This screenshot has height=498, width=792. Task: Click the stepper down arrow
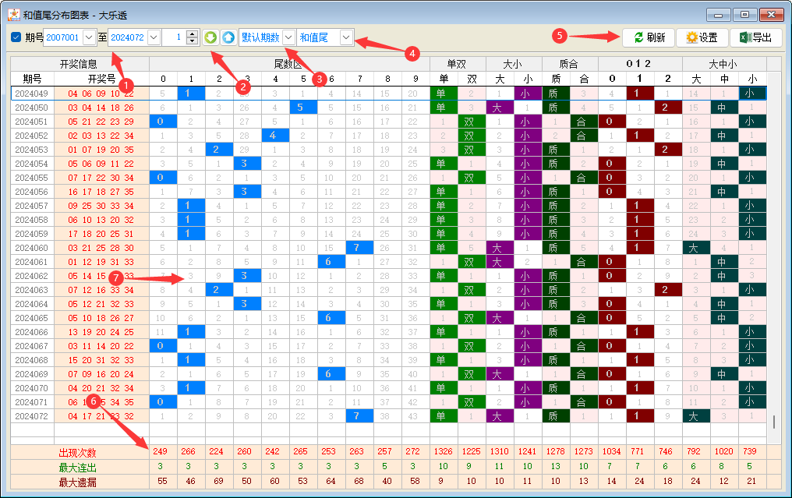[193, 41]
